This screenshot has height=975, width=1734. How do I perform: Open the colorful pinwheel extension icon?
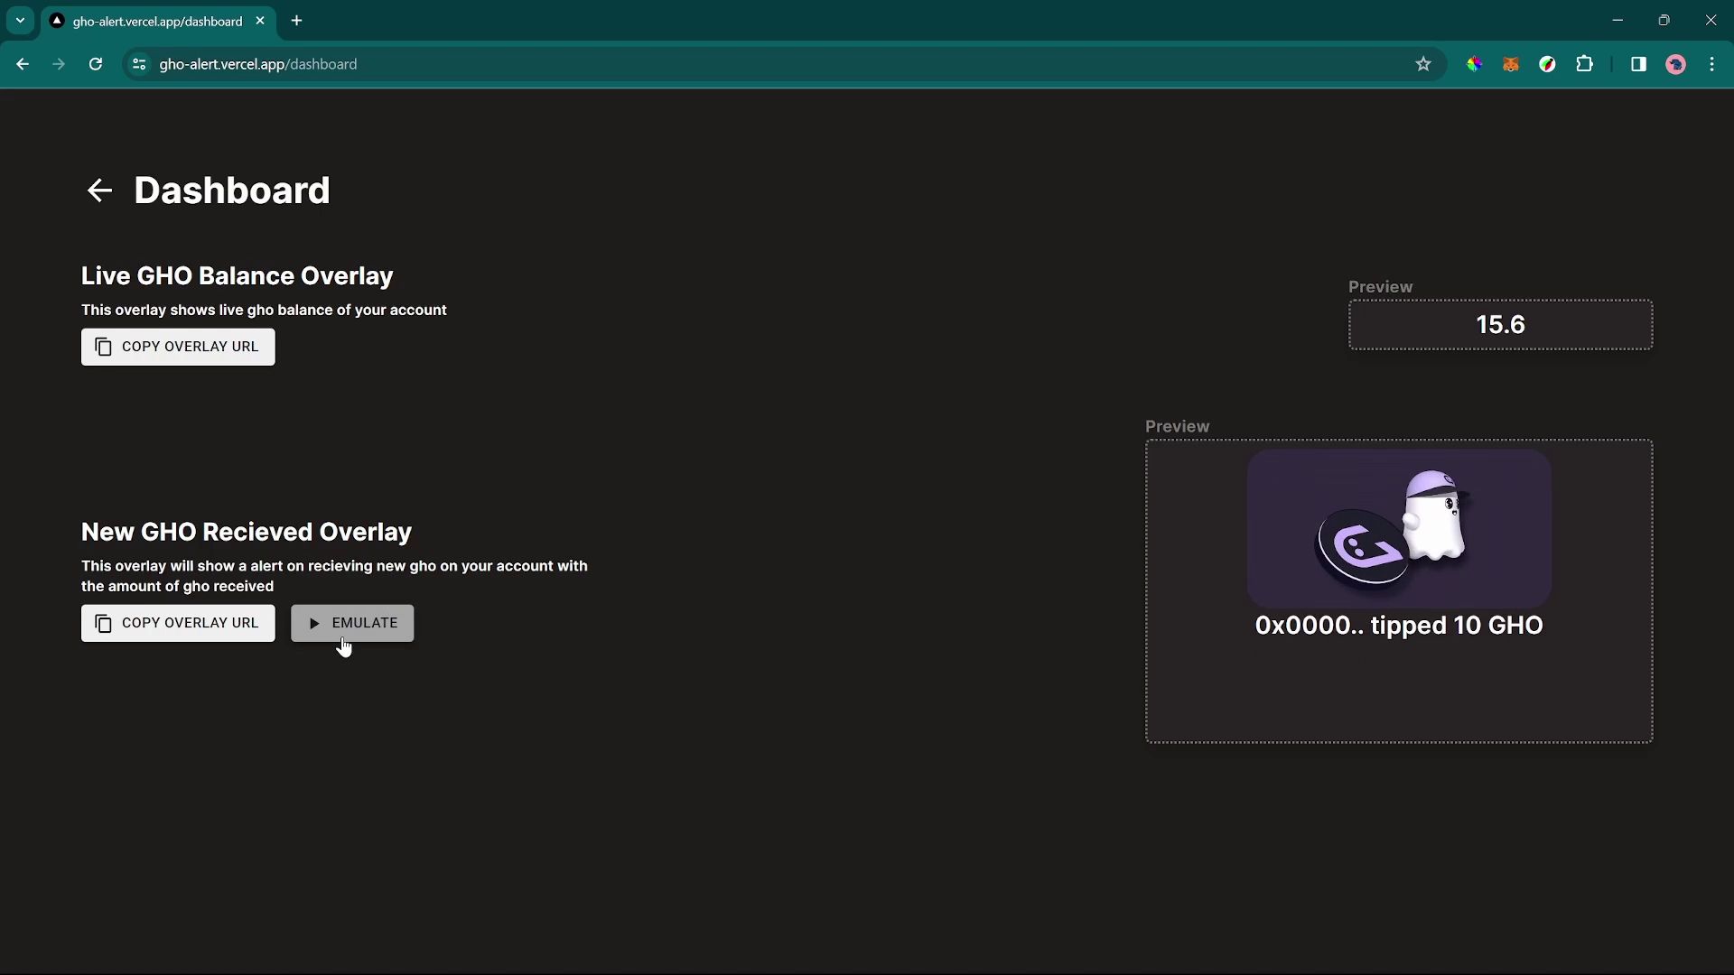click(1474, 64)
